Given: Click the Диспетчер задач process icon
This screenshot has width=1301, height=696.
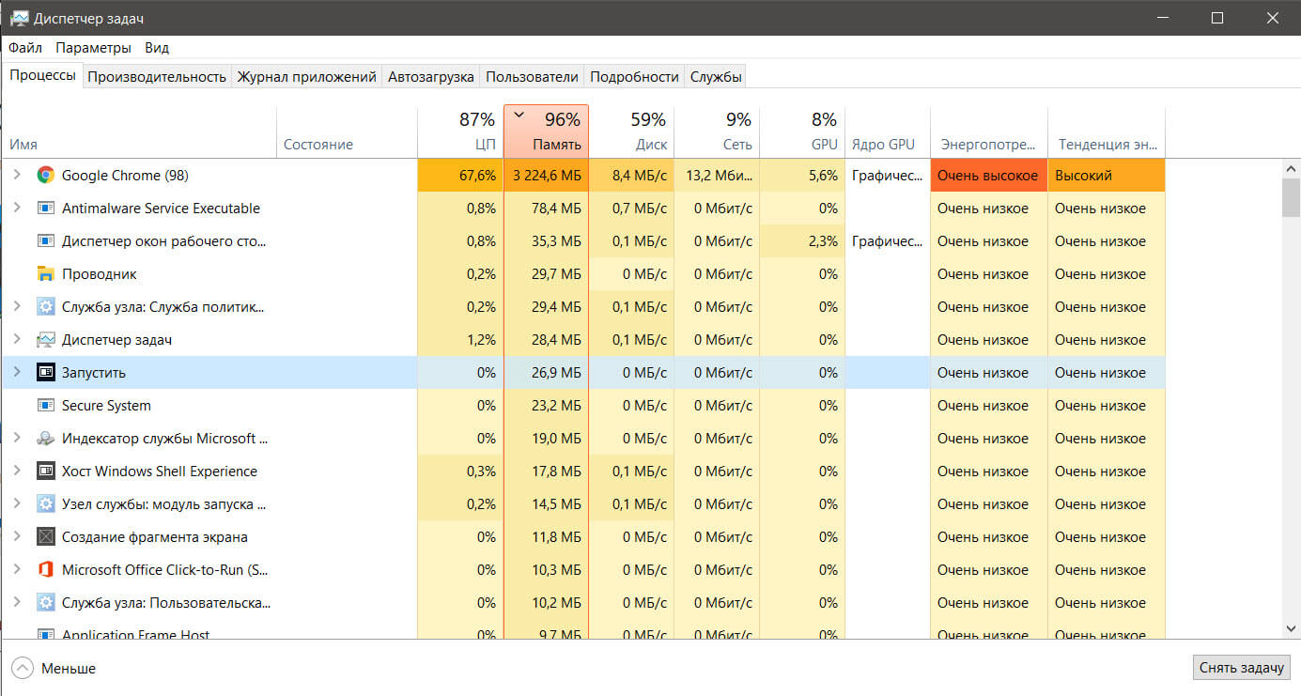Looking at the screenshot, I should 45,340.
